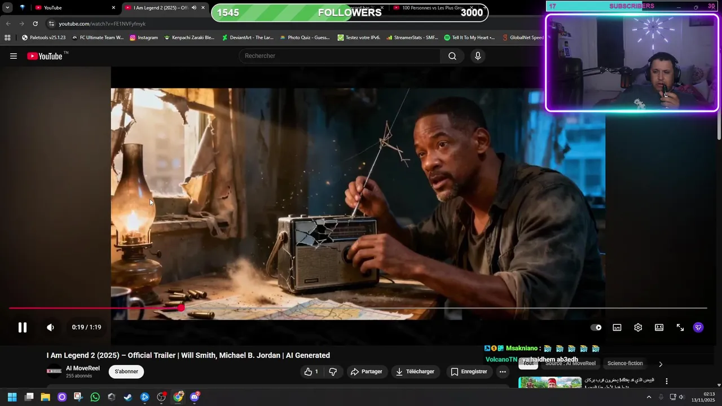Open Task View from the taskbar
This screenshot has width=722, height=406.
point(29,397)
